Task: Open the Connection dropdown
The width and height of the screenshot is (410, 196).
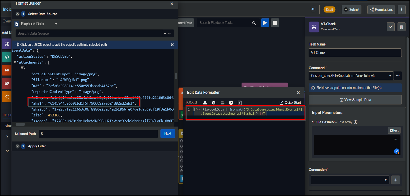Action: click(x=350, y=180)
